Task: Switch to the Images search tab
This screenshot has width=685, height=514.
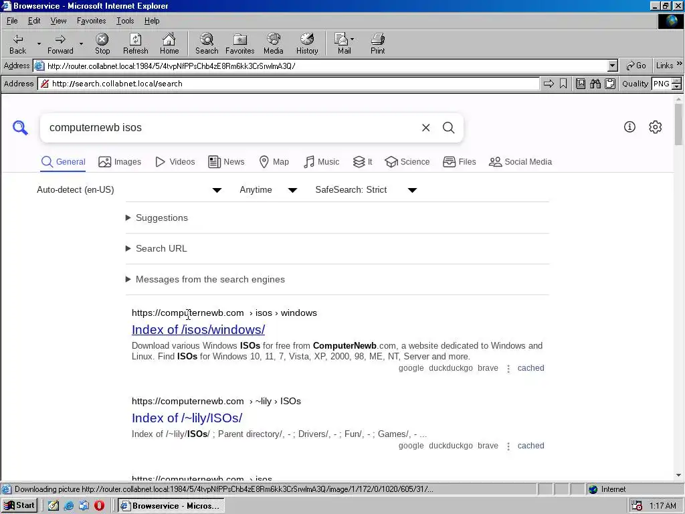Action: click(120, 162)
